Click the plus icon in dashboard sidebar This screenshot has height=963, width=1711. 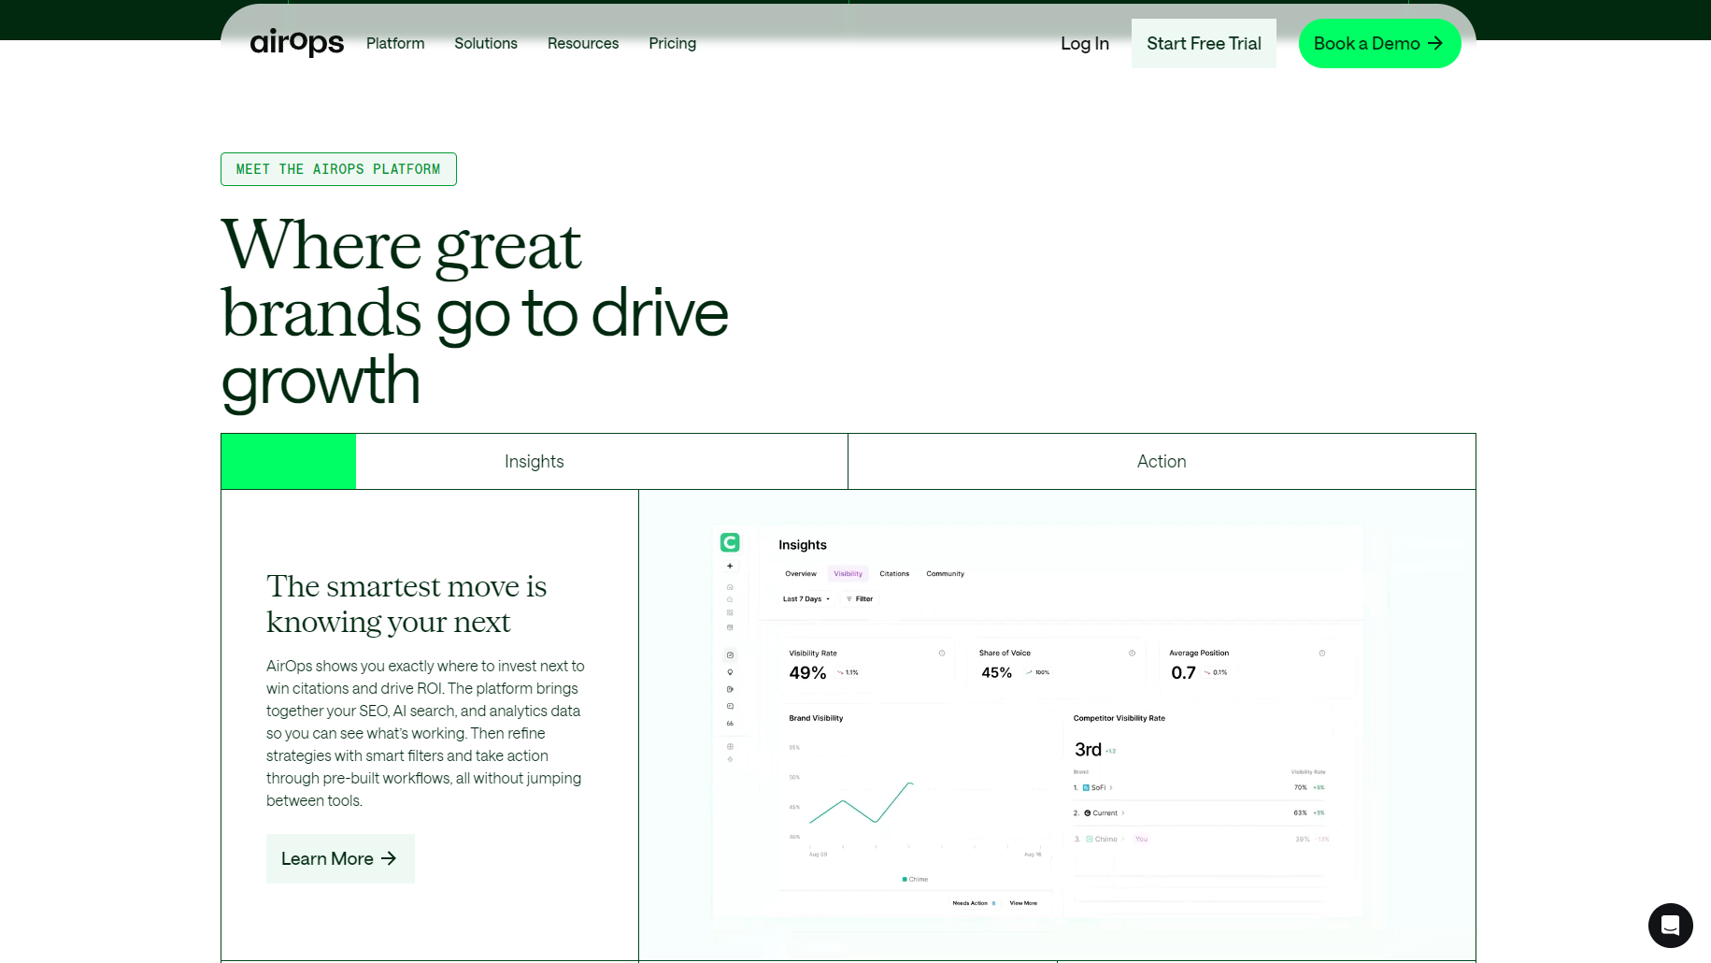730,566
